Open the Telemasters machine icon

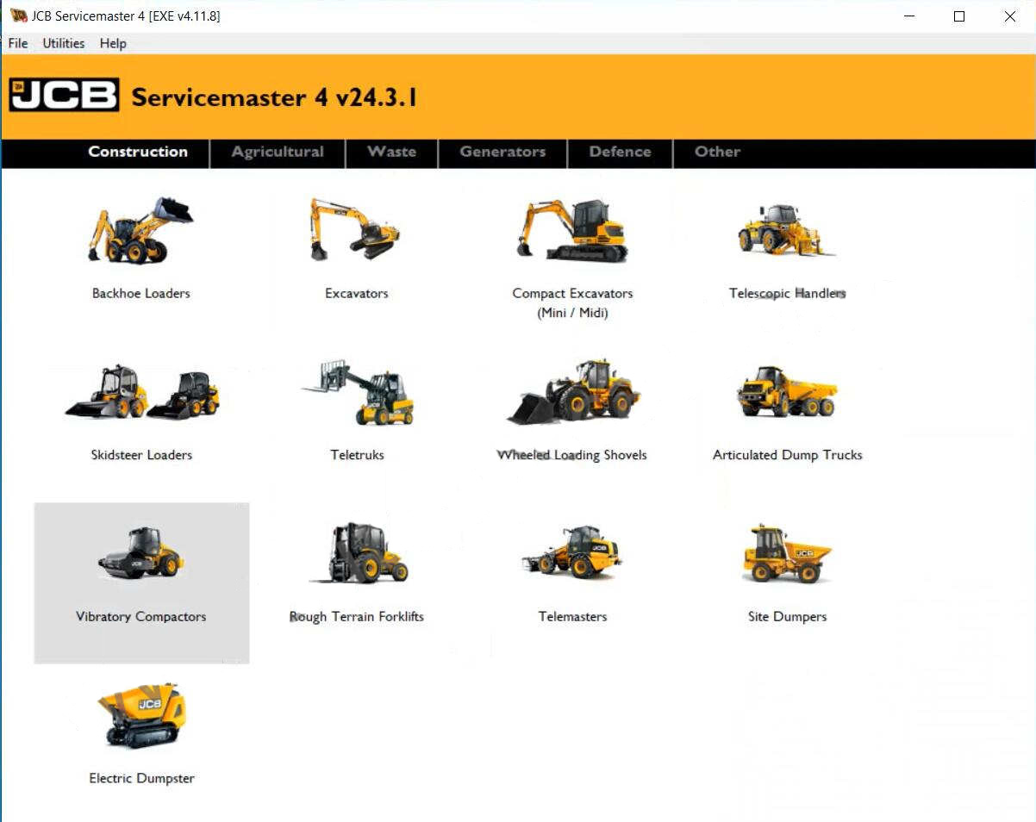[x=572, y=553]
